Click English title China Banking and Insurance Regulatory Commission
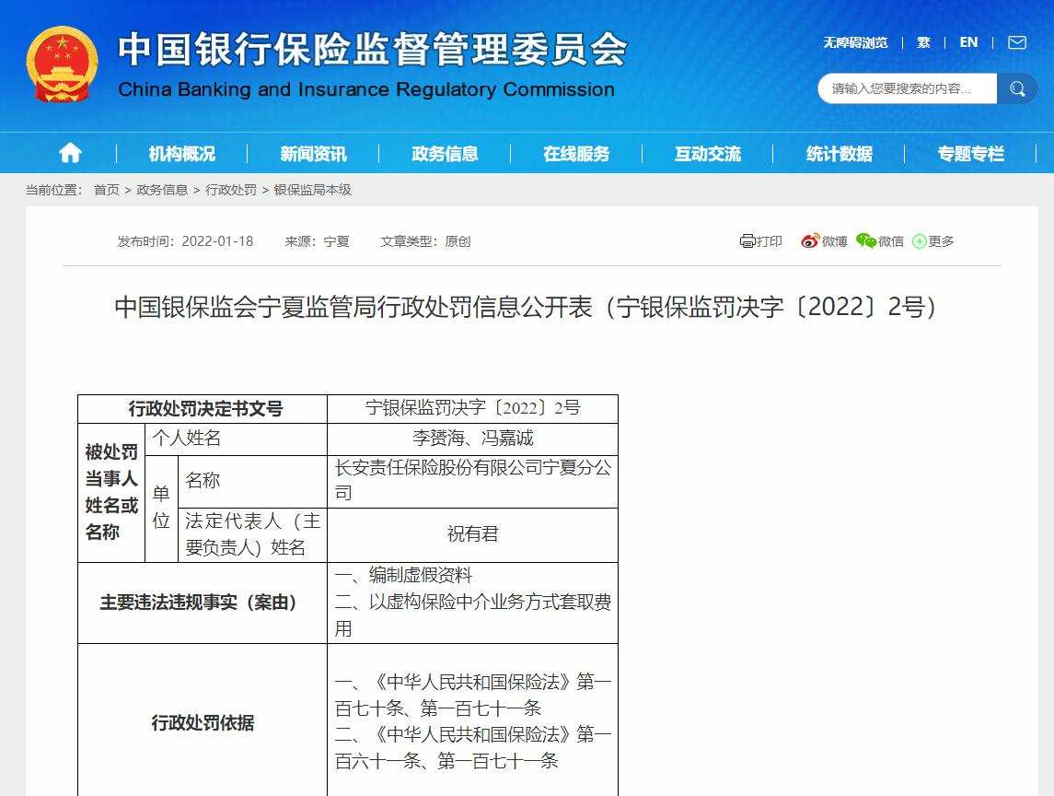 [x=366, y=89]
